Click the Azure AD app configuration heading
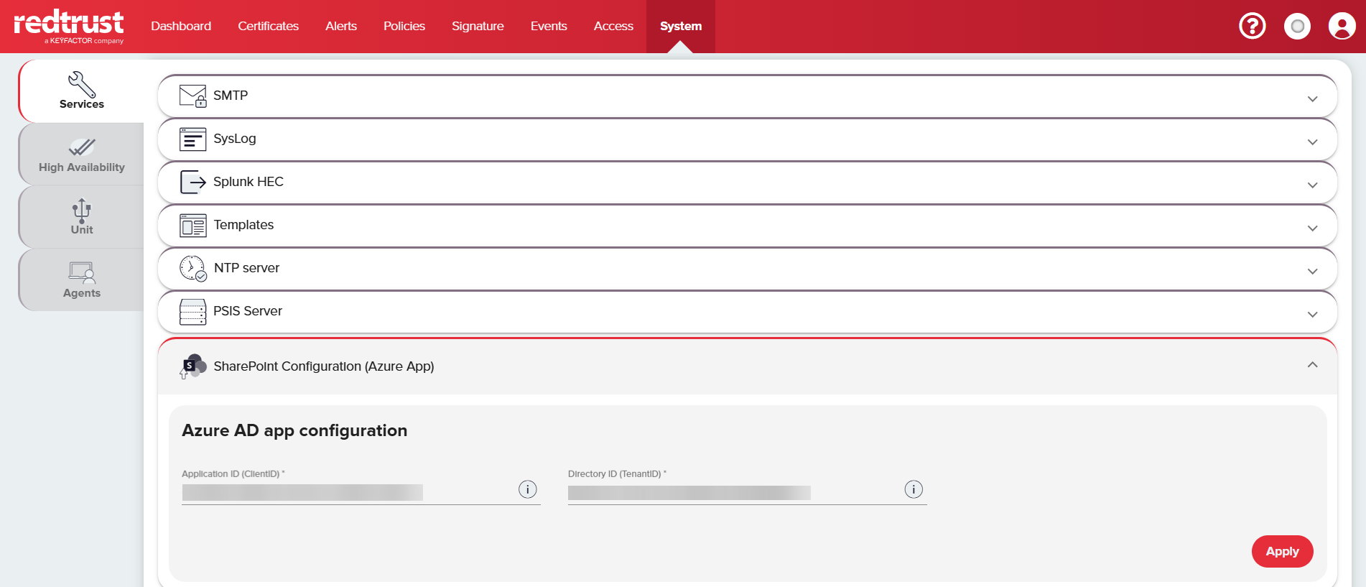This screenshot has width=1366, height=587. point(294,430)
